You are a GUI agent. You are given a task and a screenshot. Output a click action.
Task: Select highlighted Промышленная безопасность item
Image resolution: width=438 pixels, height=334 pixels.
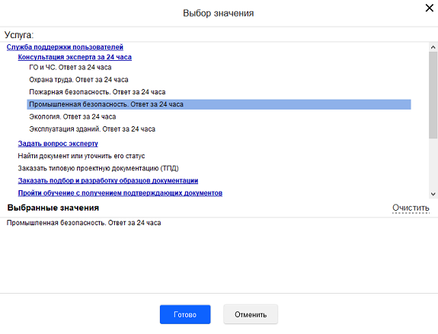click(219, 104)
